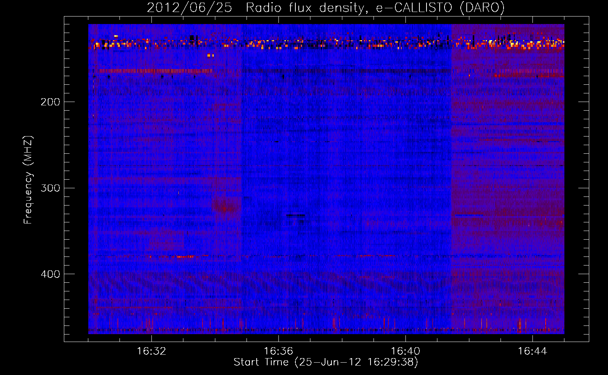608x375 pixels.
Task: Click the 400 frequency tick label
Action: tap(50, 274)
